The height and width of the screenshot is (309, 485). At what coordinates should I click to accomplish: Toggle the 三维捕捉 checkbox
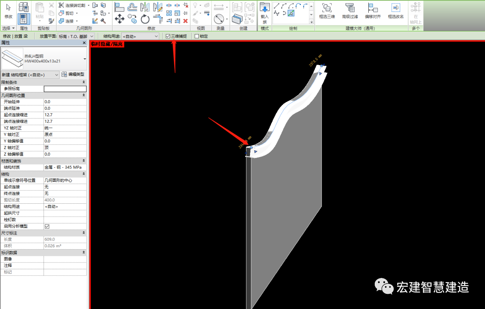coord(168,36)
